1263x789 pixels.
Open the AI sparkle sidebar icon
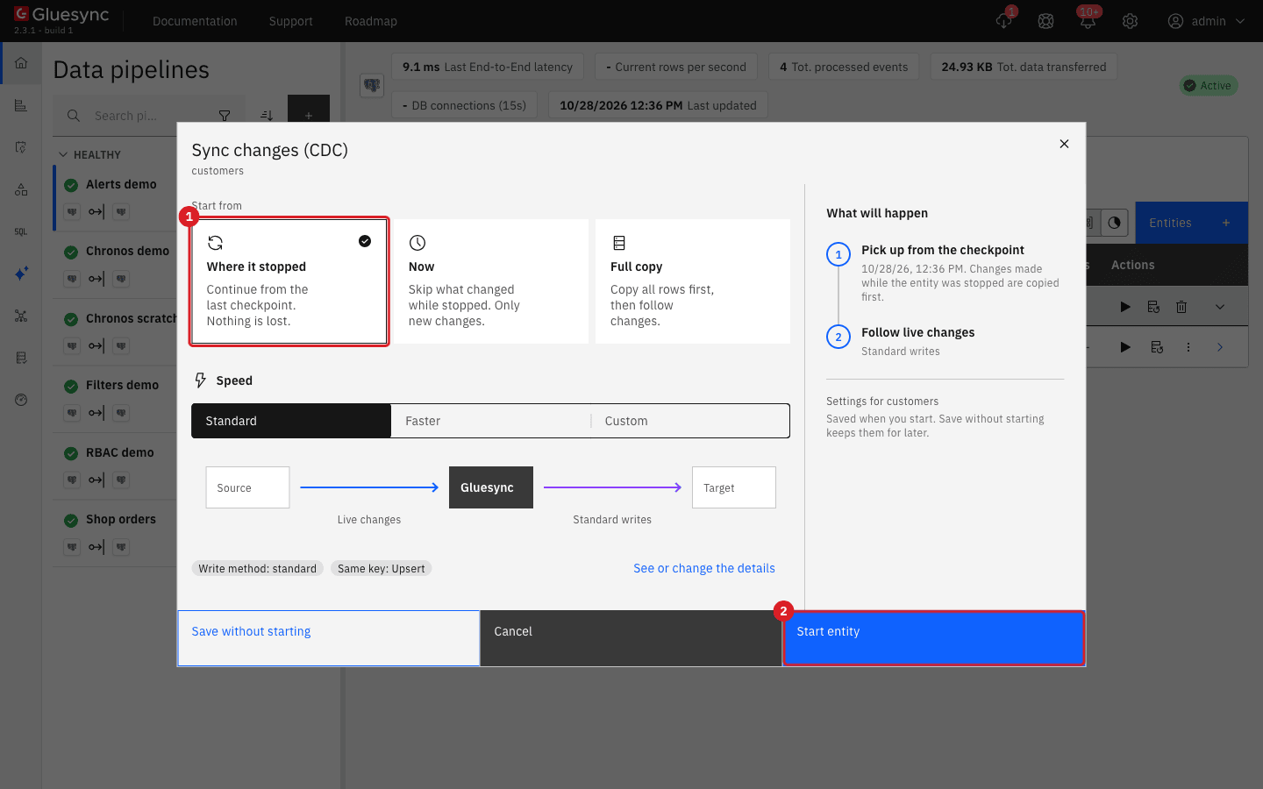pos(21,274)
